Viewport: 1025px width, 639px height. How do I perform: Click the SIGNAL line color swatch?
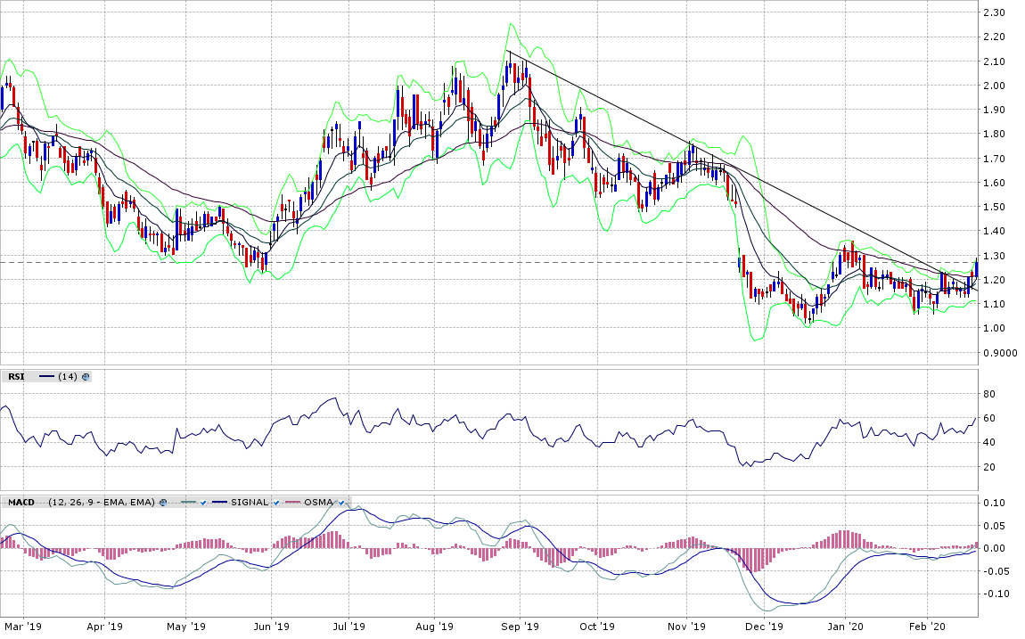(218, 503)
